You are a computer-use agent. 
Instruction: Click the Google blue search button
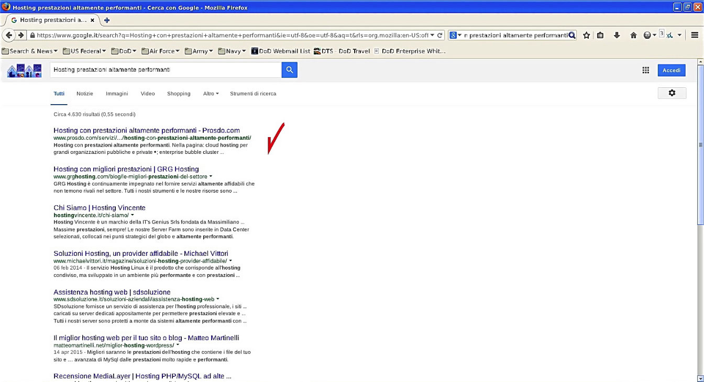(x=290, y=70)
